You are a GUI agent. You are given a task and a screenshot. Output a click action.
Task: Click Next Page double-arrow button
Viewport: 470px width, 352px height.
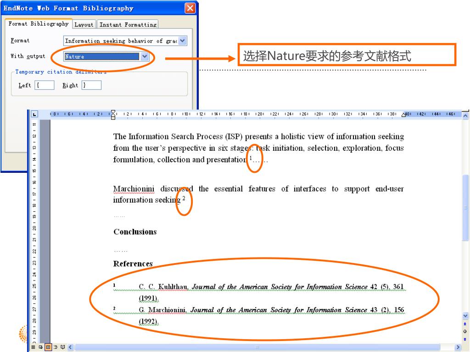pyautogui.click(x=465, y=339)
